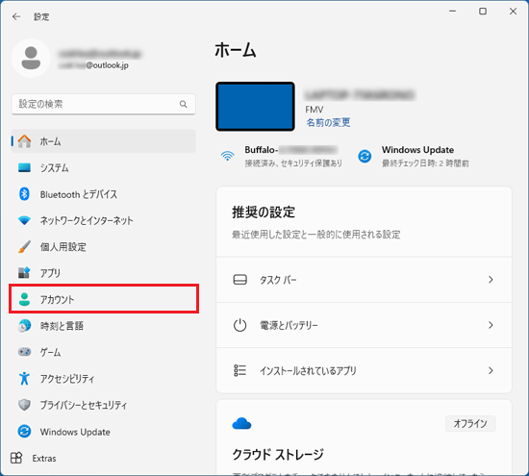Minimize the settings window
The width and height of the screenshot is (529, 476).
[452, 12]
